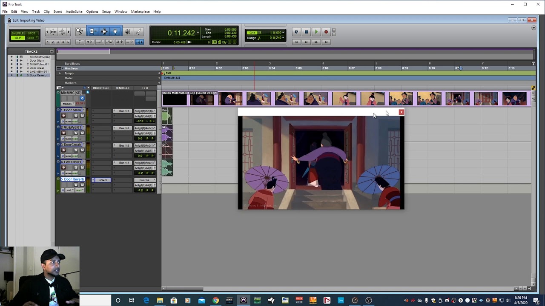Select the Zoomer tool
Image resolution: width=545 pixels, height=306 pixels.
tap(80, 31)
